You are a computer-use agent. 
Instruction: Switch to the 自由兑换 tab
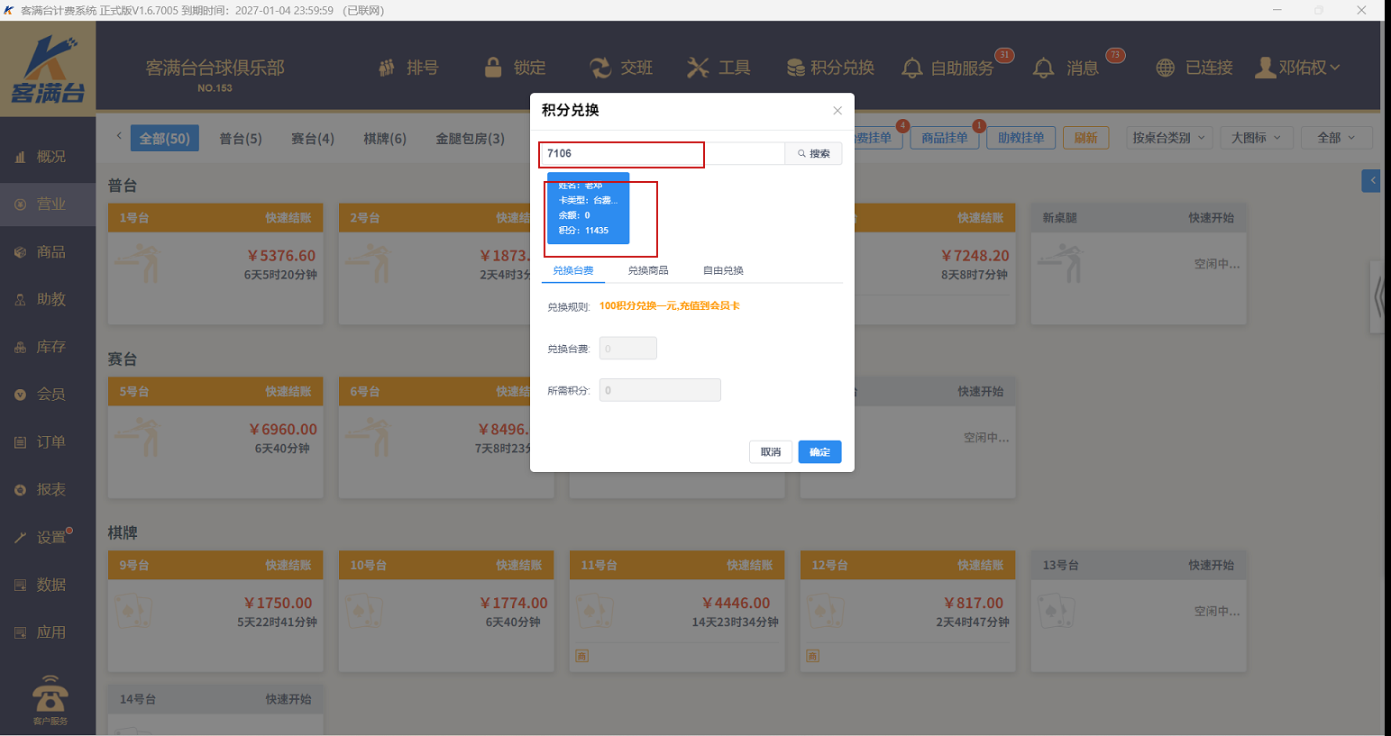pyautogui.click(x=723, y=270)
